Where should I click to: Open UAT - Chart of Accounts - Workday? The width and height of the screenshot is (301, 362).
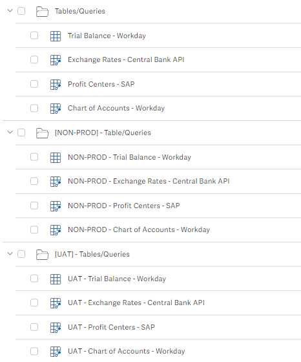tap(126, 351)
